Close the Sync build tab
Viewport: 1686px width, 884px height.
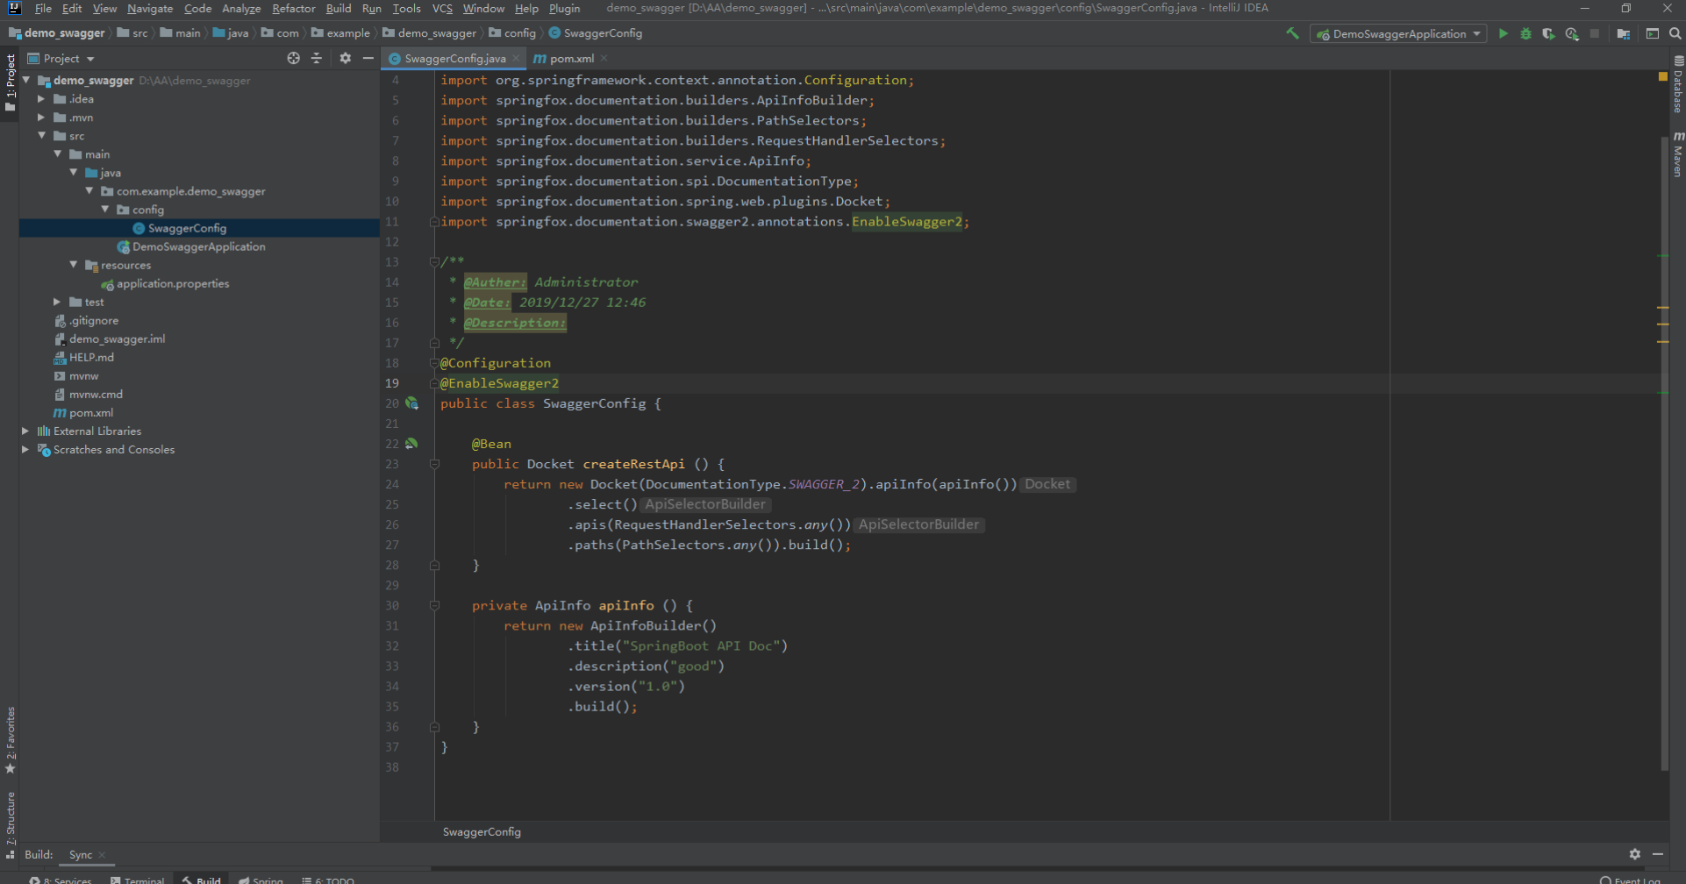click(x=102, y=854)
